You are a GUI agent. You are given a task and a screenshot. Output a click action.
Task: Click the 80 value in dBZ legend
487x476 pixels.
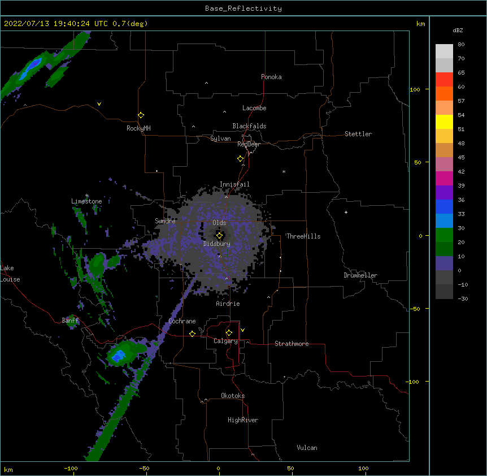coord(461,45)
